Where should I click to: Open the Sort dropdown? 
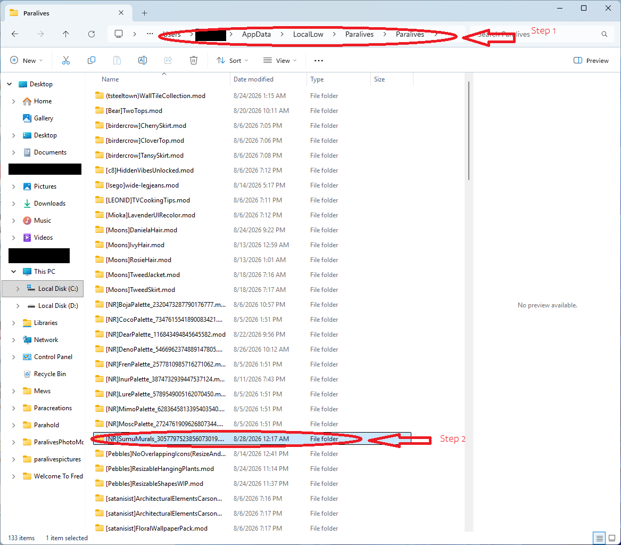click(233, 61)
